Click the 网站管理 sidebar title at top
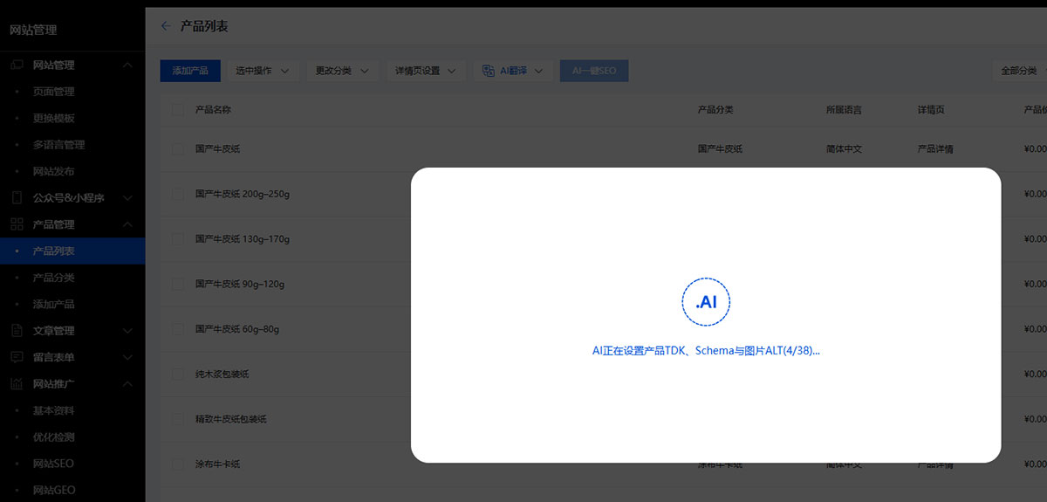Viewport: 1047px width, 502px height. 33,30
